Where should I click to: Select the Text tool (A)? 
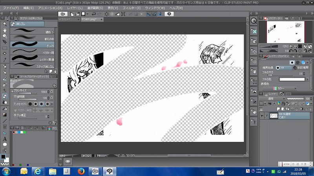tap(5, 139)
